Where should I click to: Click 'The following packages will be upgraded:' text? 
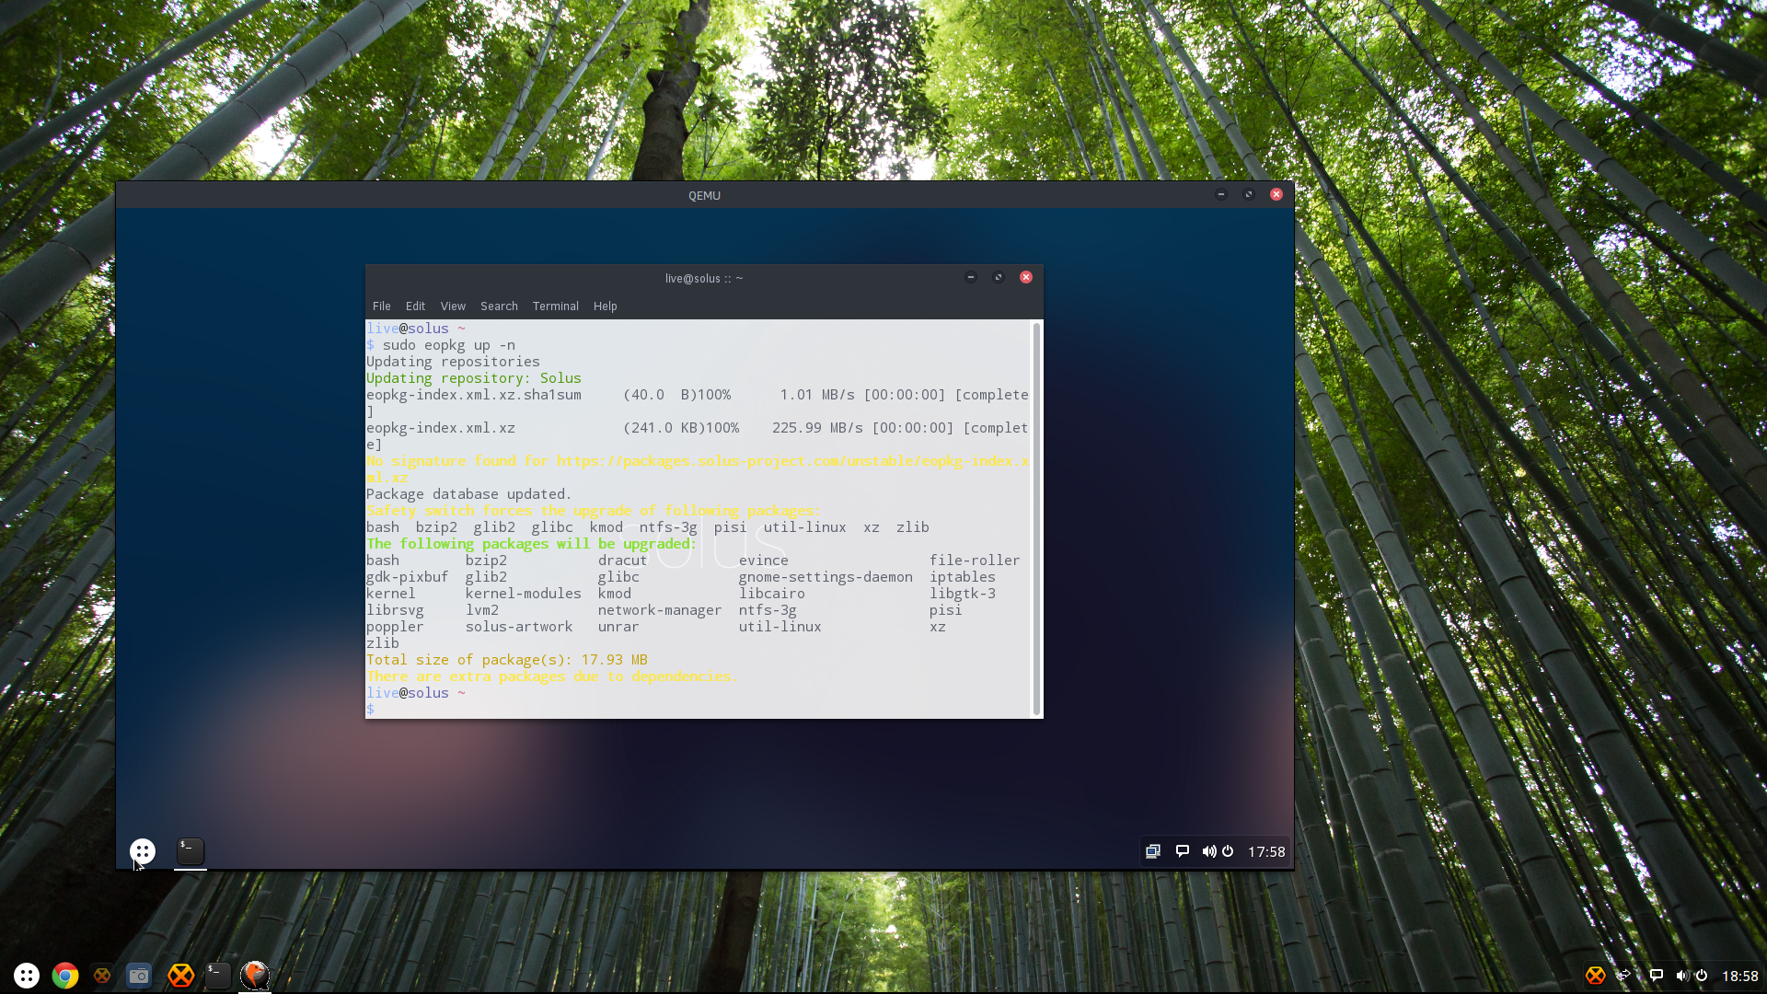[531, 544]
